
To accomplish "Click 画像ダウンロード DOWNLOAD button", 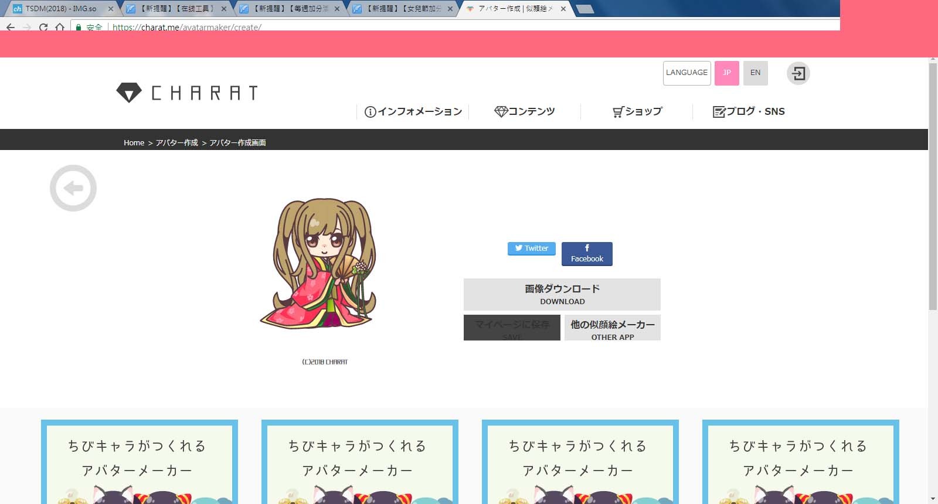I will [562, 294].
